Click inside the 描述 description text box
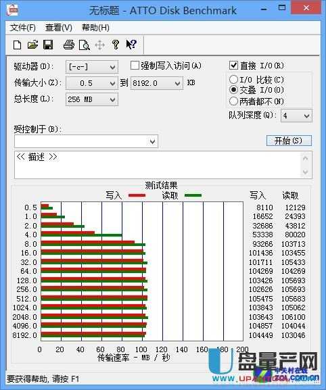The width and height of the screenshot is (326, 390). pyautogui.click(x=157, y=165)
